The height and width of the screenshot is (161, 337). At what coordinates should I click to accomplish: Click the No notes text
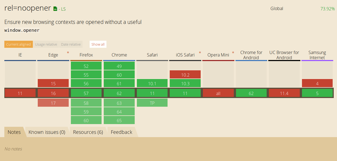(13, 149)
